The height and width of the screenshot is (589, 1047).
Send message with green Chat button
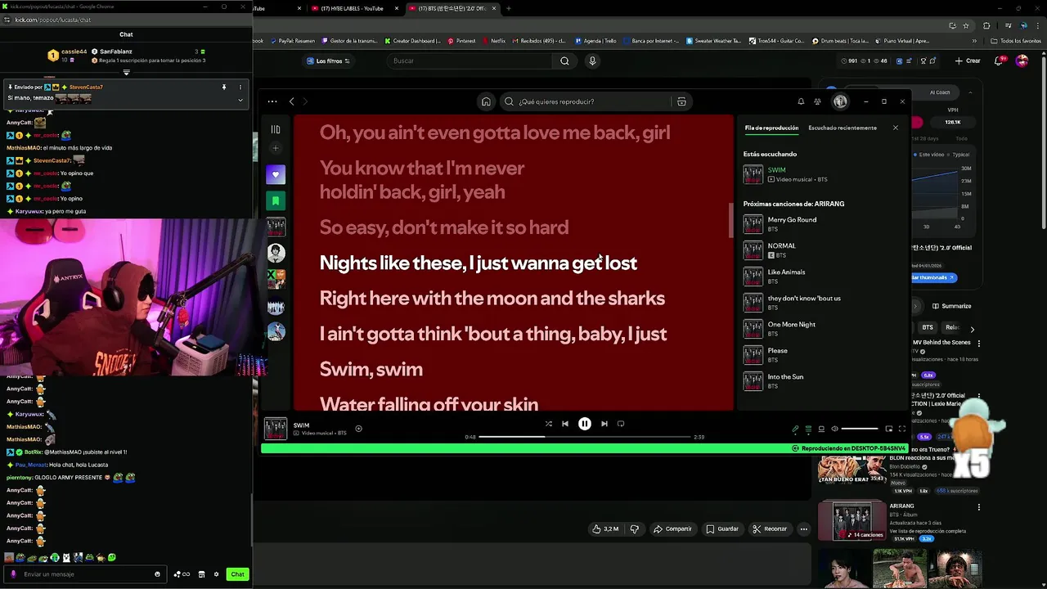pos(237,574)
